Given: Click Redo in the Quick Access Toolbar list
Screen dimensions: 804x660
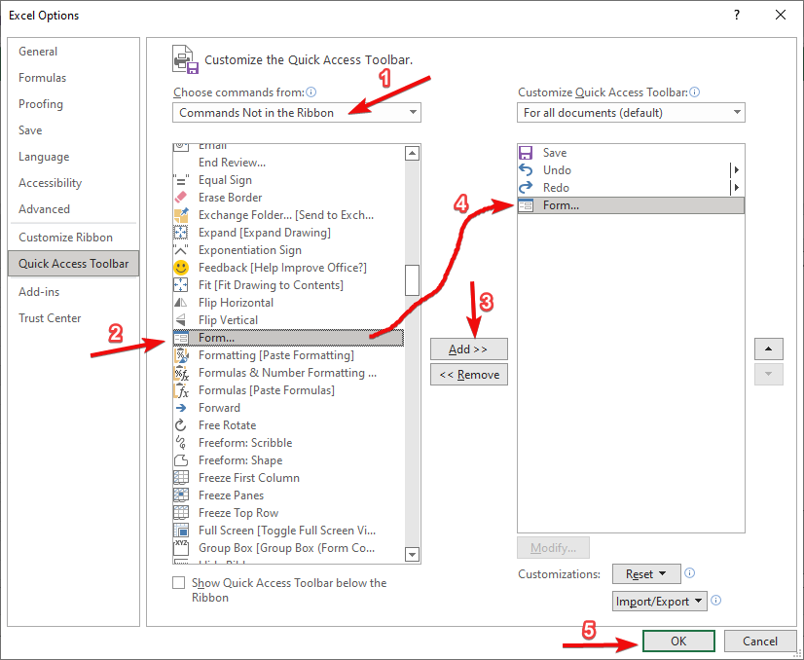Looking at the screenshot, I should click(584, 187).
